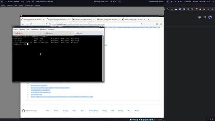Open the terminal Справка menu
Viewport: 215px width, 121px height.
tap(51, 30)
